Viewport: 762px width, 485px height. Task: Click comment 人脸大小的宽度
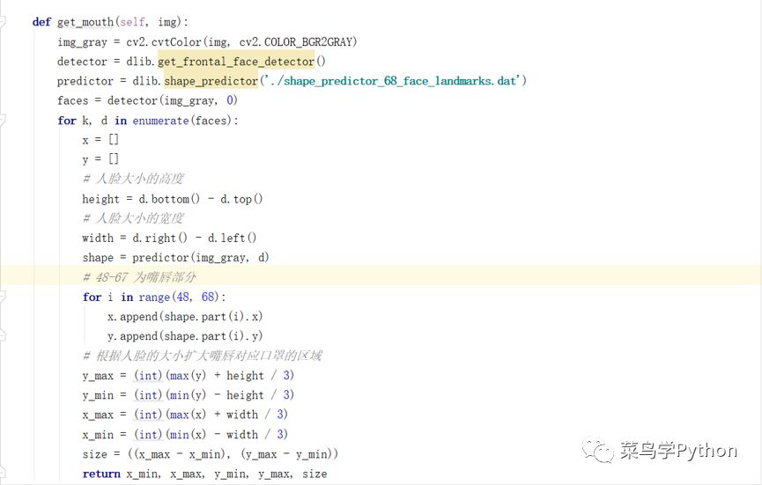coord(133,218)
